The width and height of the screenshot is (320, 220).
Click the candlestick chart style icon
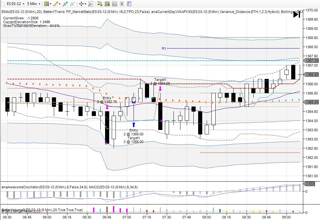tap(46, 4)
